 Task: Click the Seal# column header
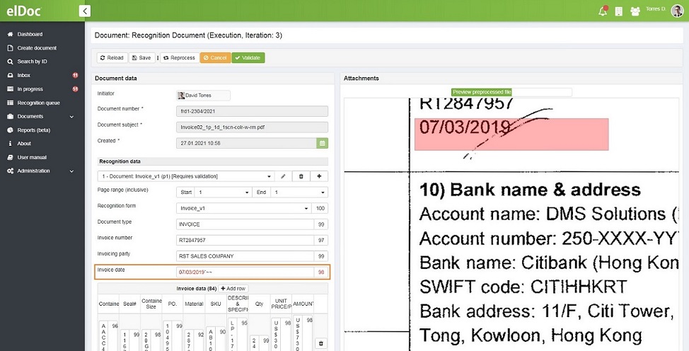[x=129, y=304]
